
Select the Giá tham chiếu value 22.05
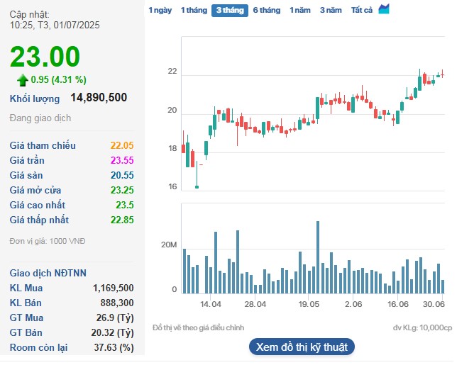click(122, 145)
